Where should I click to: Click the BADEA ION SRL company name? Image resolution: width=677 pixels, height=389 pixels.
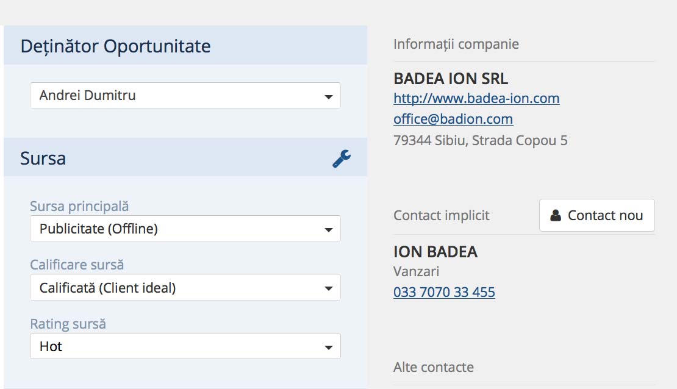click(x=451, y=79)
